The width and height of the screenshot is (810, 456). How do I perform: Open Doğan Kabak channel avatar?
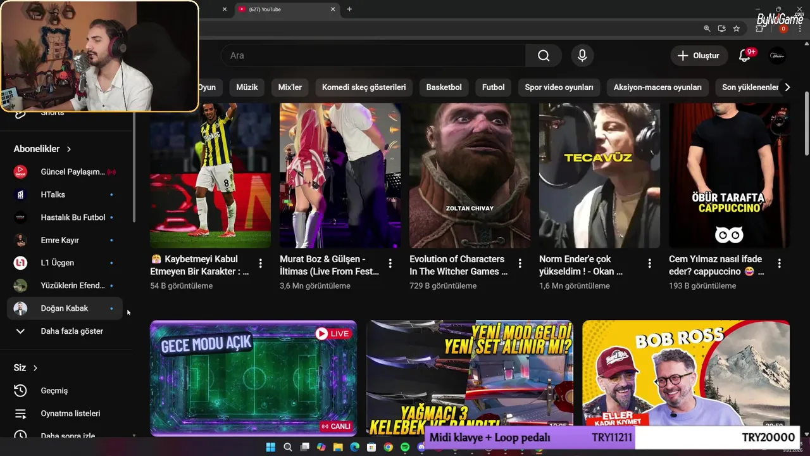(20, 308)
